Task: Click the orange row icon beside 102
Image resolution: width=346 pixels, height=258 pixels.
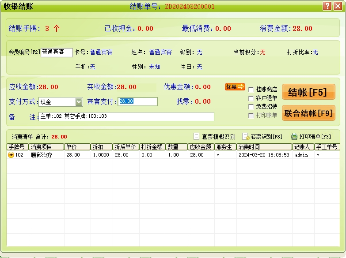Action: coord(11,155)
